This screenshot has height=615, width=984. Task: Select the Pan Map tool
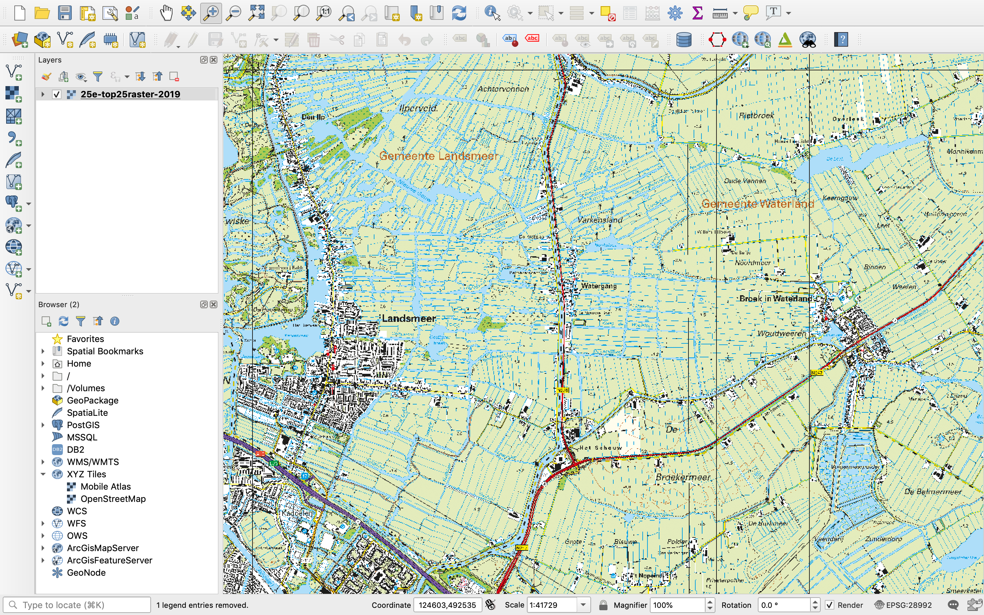166,13
